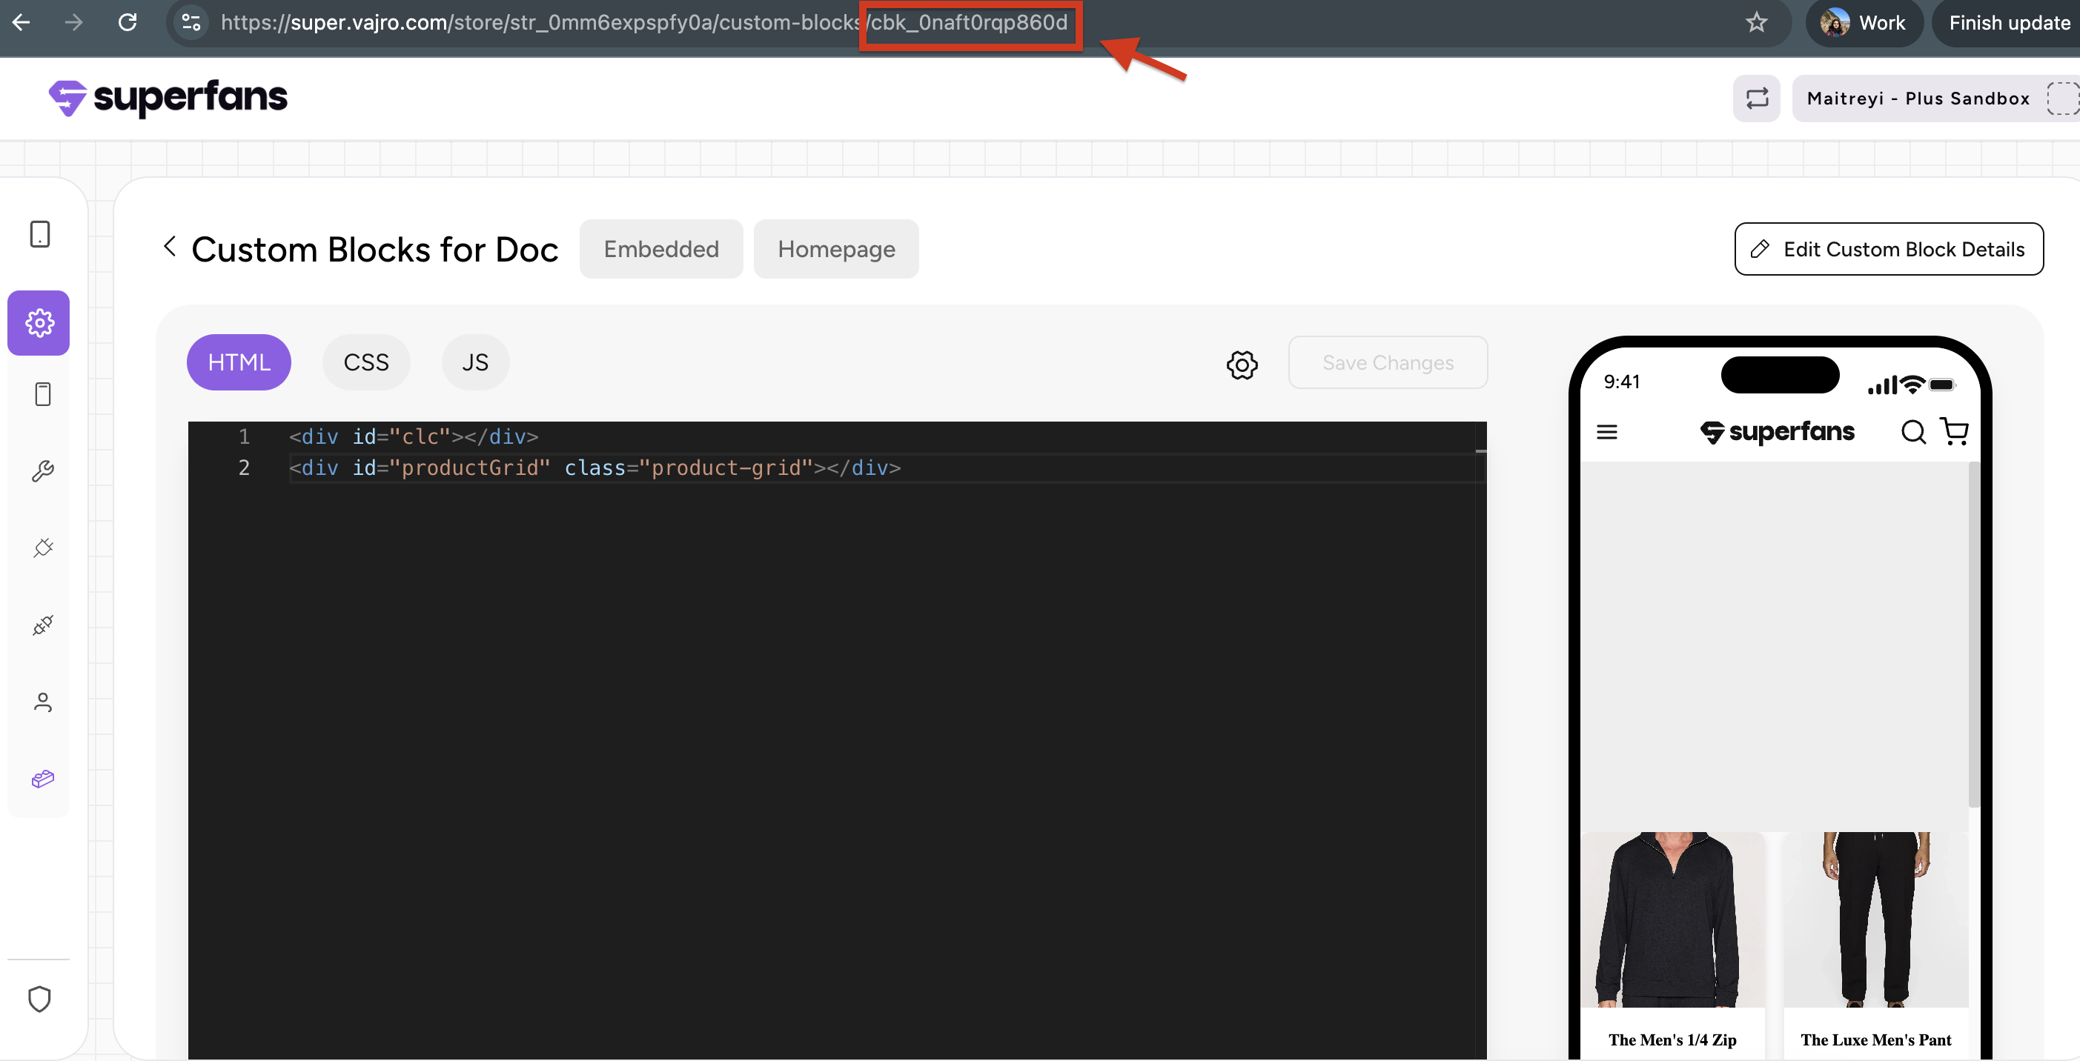2080x1061 pixels.
Task: Open hamburger menu in phone preview
Action: coord(1607,433)
